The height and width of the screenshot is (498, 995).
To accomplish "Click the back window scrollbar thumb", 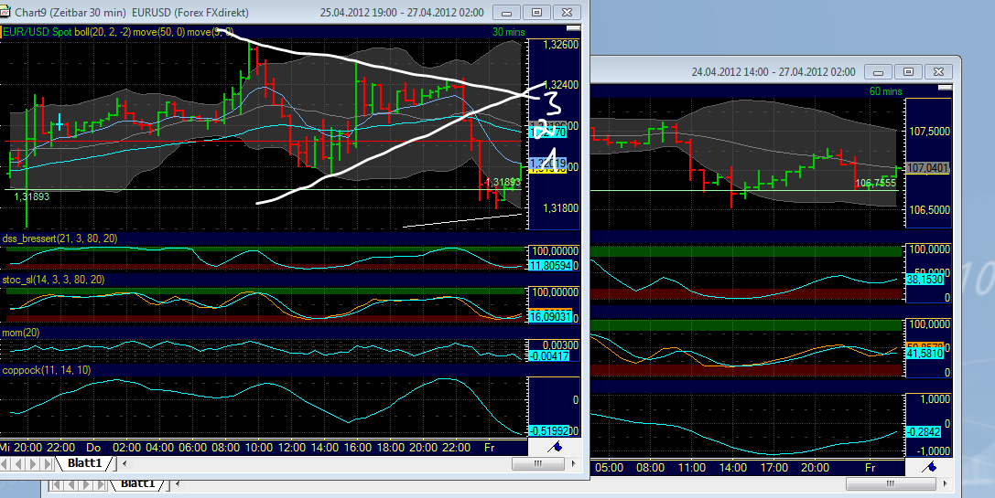I will [891, 484].
